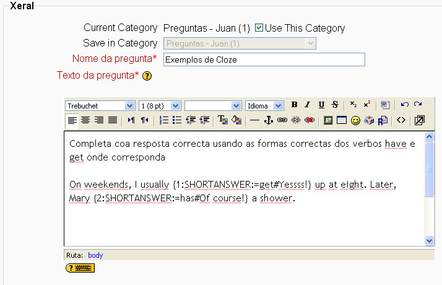Click the Nome da pregunta text field
Screen dimensions: 442x285
pyautogui.click(x=264, y=59)
